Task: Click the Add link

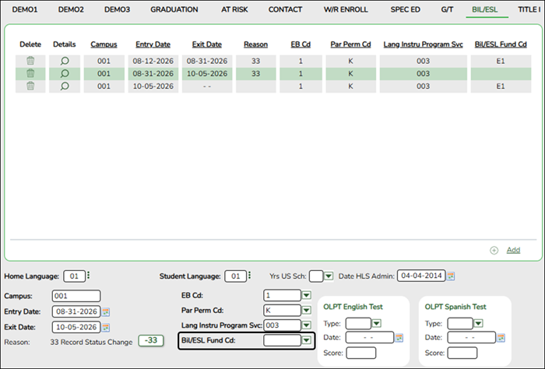Action: (513, 250)
